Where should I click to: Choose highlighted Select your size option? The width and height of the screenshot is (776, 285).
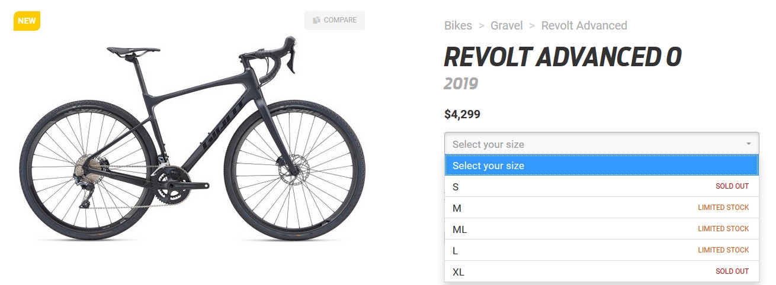point(602,166)
